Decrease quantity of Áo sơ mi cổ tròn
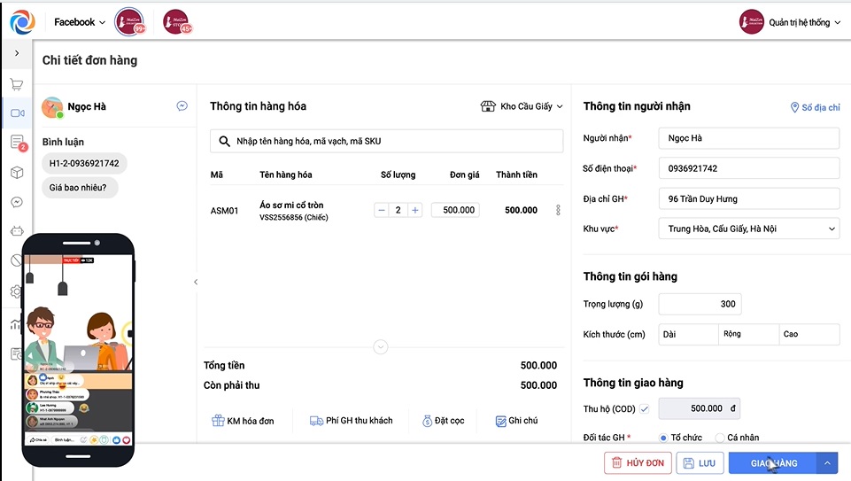The image size is (851, 481). pyautogui.click(x=382, y=210)
